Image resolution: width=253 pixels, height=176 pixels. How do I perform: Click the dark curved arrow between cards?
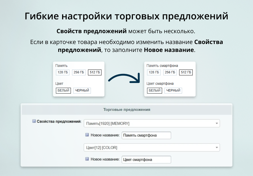pyautogui.click(x=124, y=79)
